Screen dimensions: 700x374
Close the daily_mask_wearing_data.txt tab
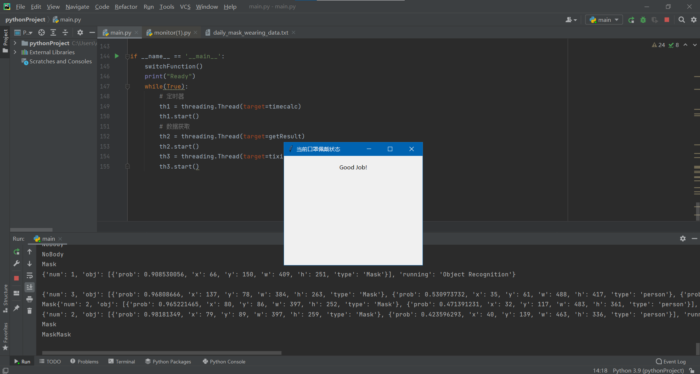293,32
